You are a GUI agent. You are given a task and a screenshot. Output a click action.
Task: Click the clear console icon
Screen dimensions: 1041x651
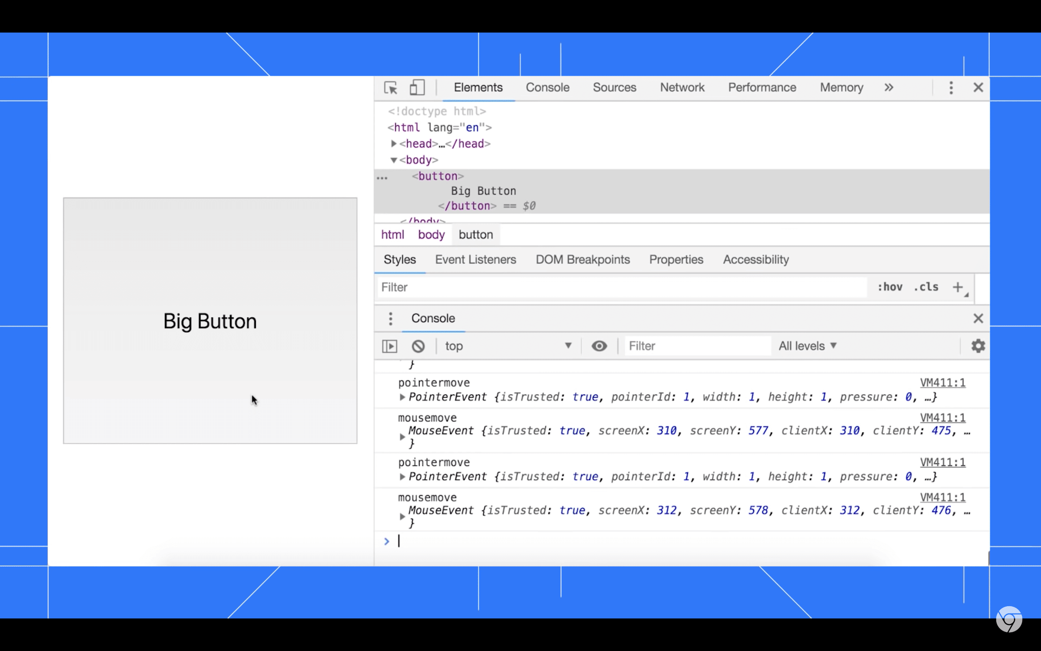[417, 346]
